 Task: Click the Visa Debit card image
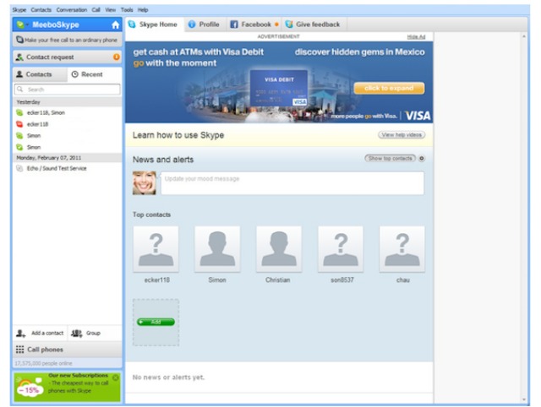tap(279, 88)
